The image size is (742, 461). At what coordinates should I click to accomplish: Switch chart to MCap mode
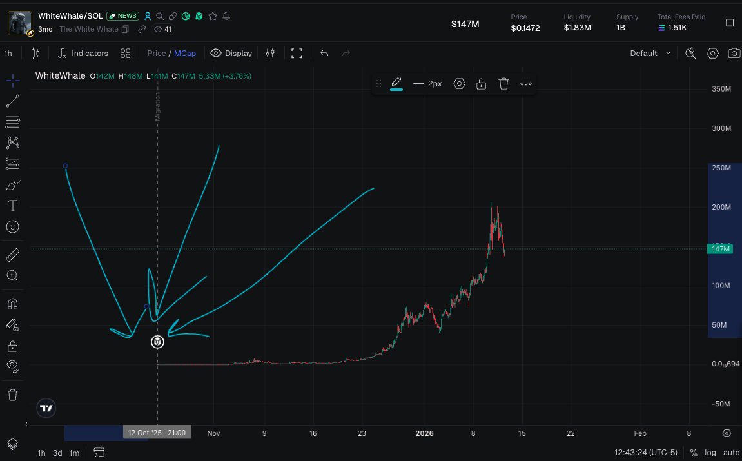click(x=185, y=54)
